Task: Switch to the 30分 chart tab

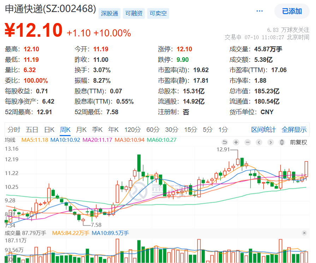Action: 172,130
